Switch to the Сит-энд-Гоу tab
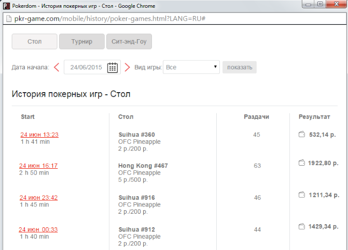The image size is (348, 250). pos(129,41)
